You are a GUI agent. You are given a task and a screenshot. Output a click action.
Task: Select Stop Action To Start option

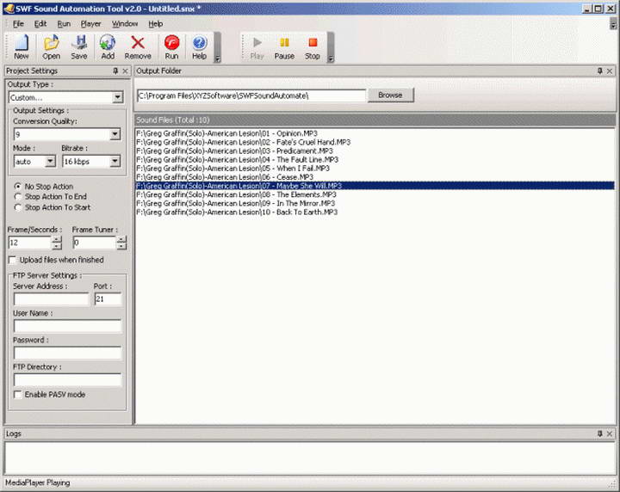pyautogui.click(x=18, y=207)
